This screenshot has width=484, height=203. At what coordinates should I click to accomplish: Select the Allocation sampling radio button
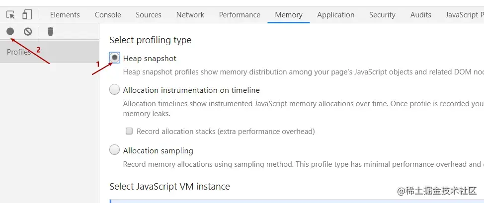tap(115, 150)
